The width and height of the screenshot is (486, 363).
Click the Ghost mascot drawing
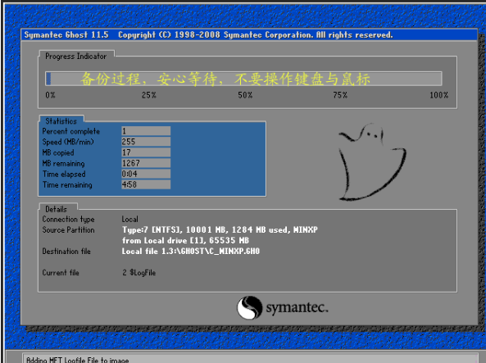(x=372, y=161)
